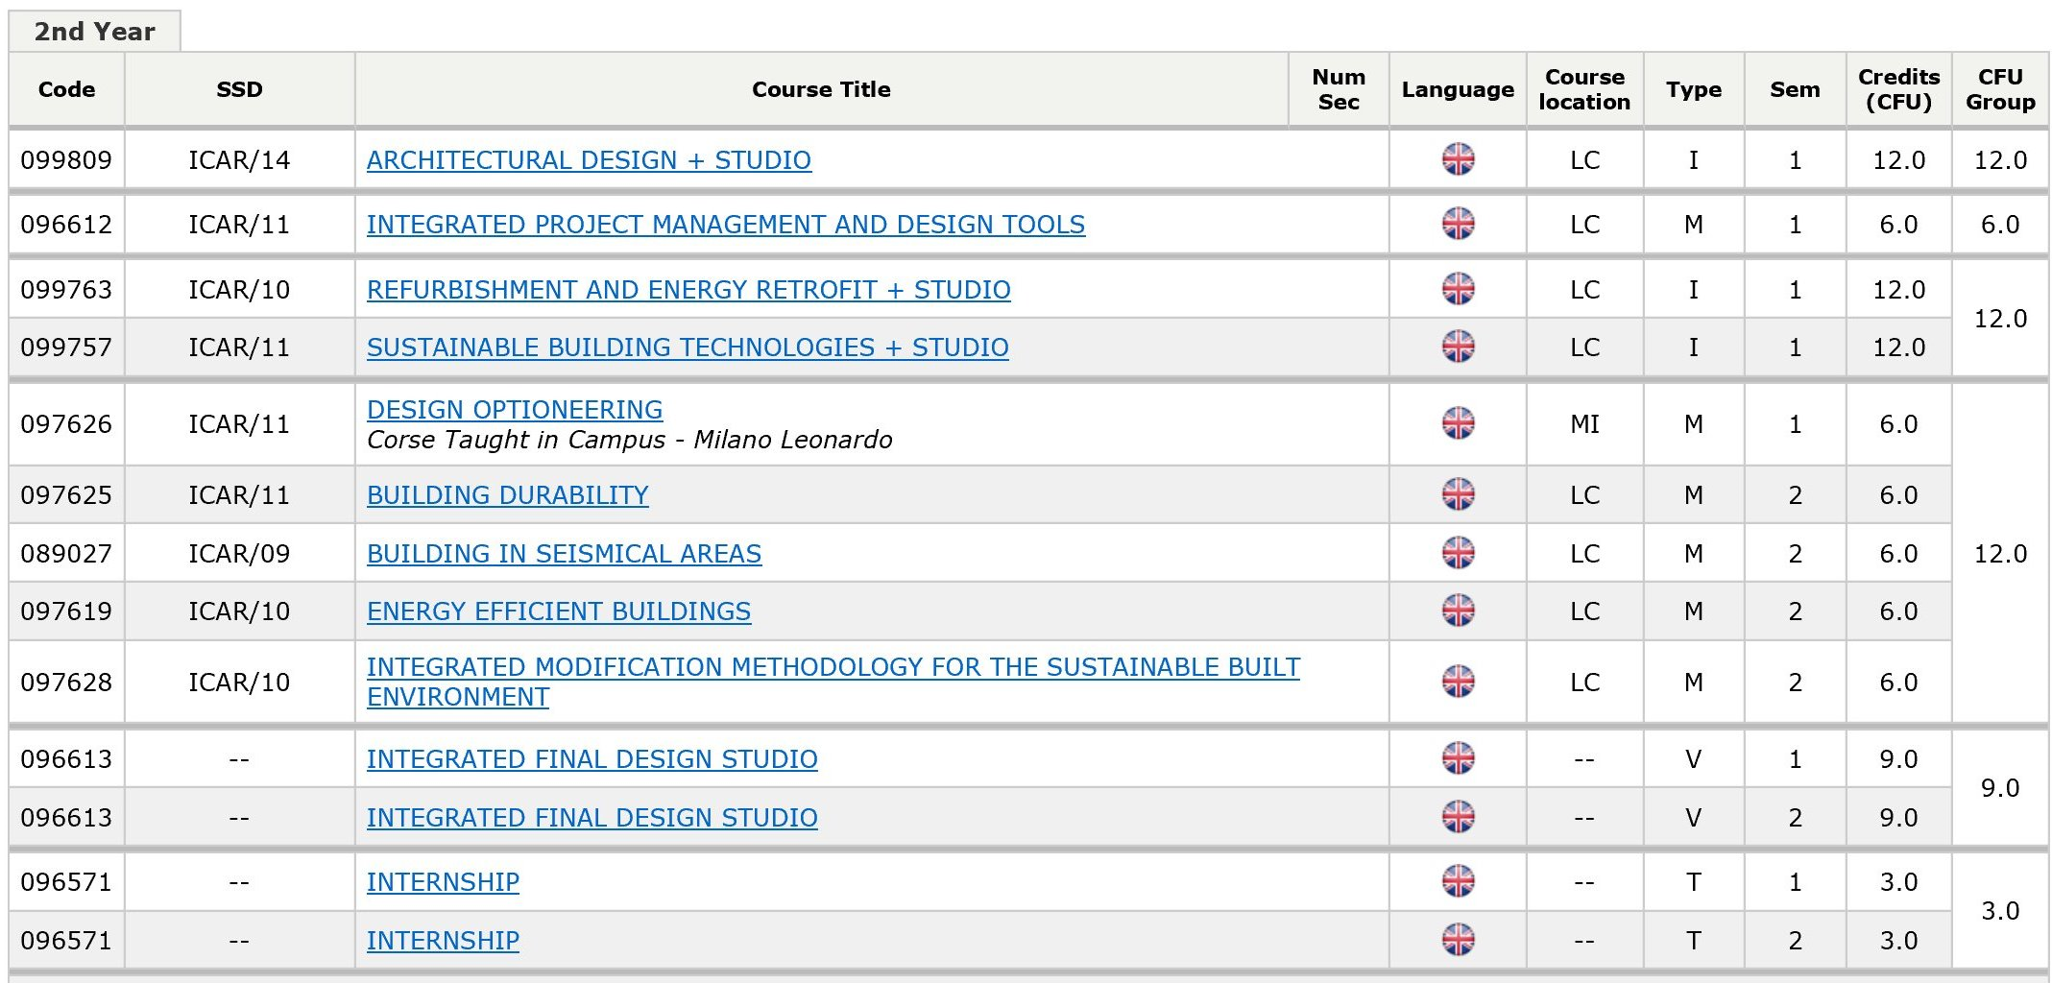2052x983 pixels.
Task: Open Sustainable Building Technologies + Studio link
Action: 687,348
